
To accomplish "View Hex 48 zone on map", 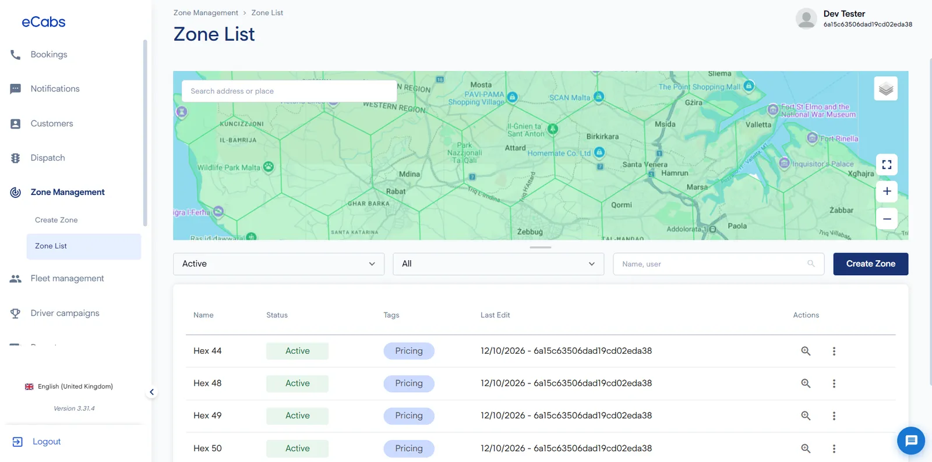I will [x=806, y=383].
